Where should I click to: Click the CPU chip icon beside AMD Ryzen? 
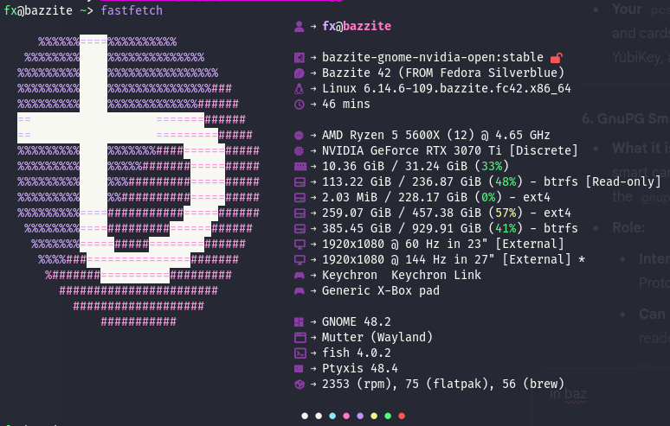point(300,136)
